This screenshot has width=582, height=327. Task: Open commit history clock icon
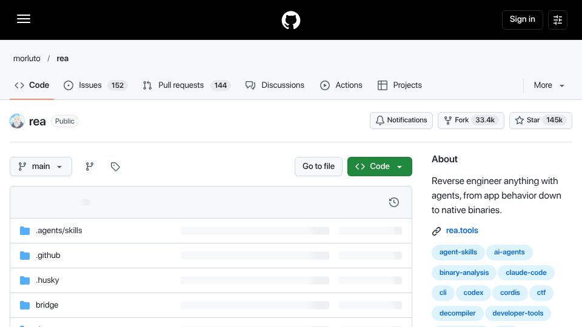[x=394, y=202]
